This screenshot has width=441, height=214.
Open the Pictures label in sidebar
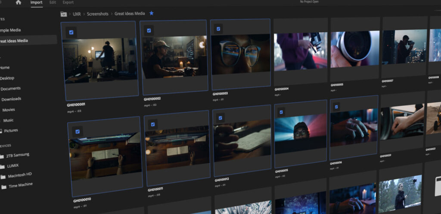(11, 130)
